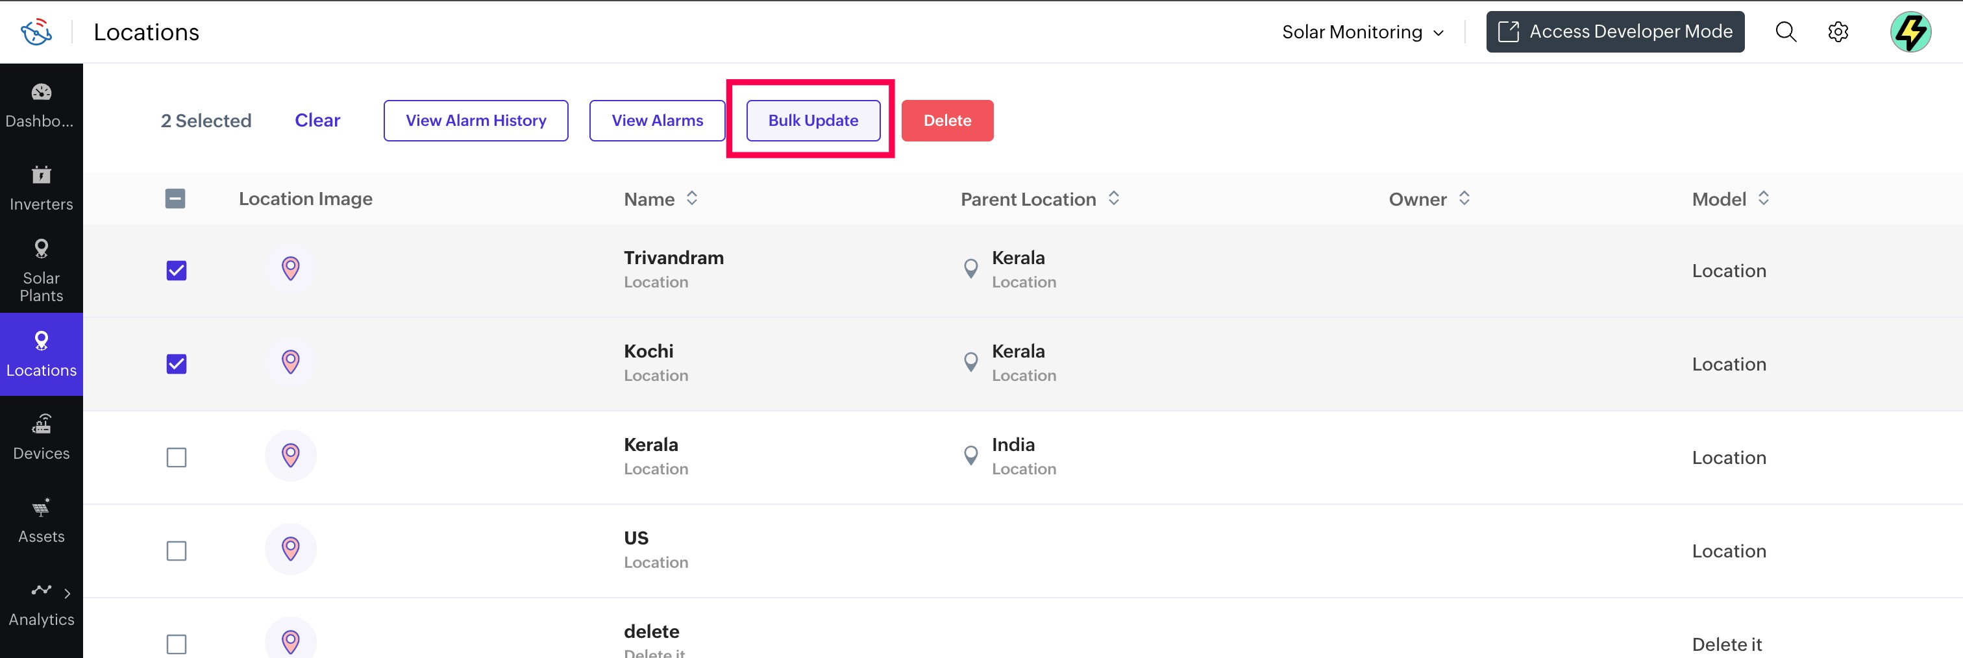Navigate to Assets in sidebar
The width and height of the screenshot is (1963, 658).
pyautogui.click(x=41, y=520)
